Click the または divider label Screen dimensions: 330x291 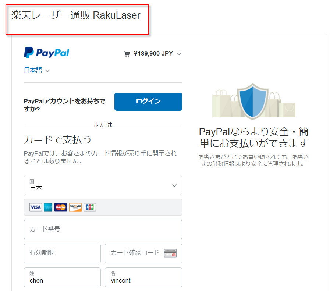point(103,124)
